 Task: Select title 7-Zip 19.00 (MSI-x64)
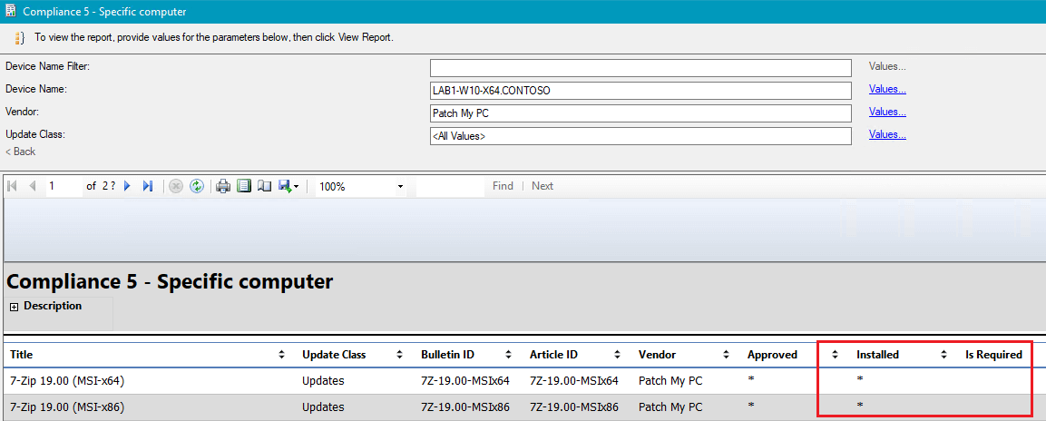click(67, 381)
